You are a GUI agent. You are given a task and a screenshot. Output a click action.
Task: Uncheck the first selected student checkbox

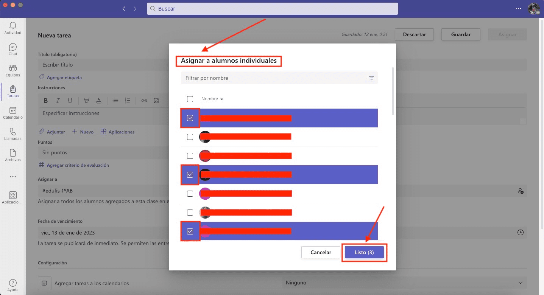coord(190,118)
